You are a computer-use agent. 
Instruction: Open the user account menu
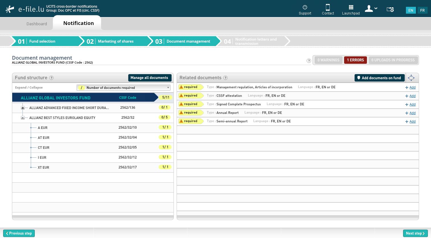point(371,9)
